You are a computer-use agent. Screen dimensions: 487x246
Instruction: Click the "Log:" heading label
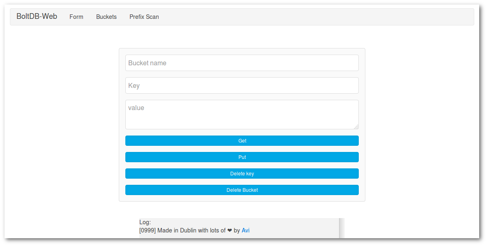tap(145, 222)
